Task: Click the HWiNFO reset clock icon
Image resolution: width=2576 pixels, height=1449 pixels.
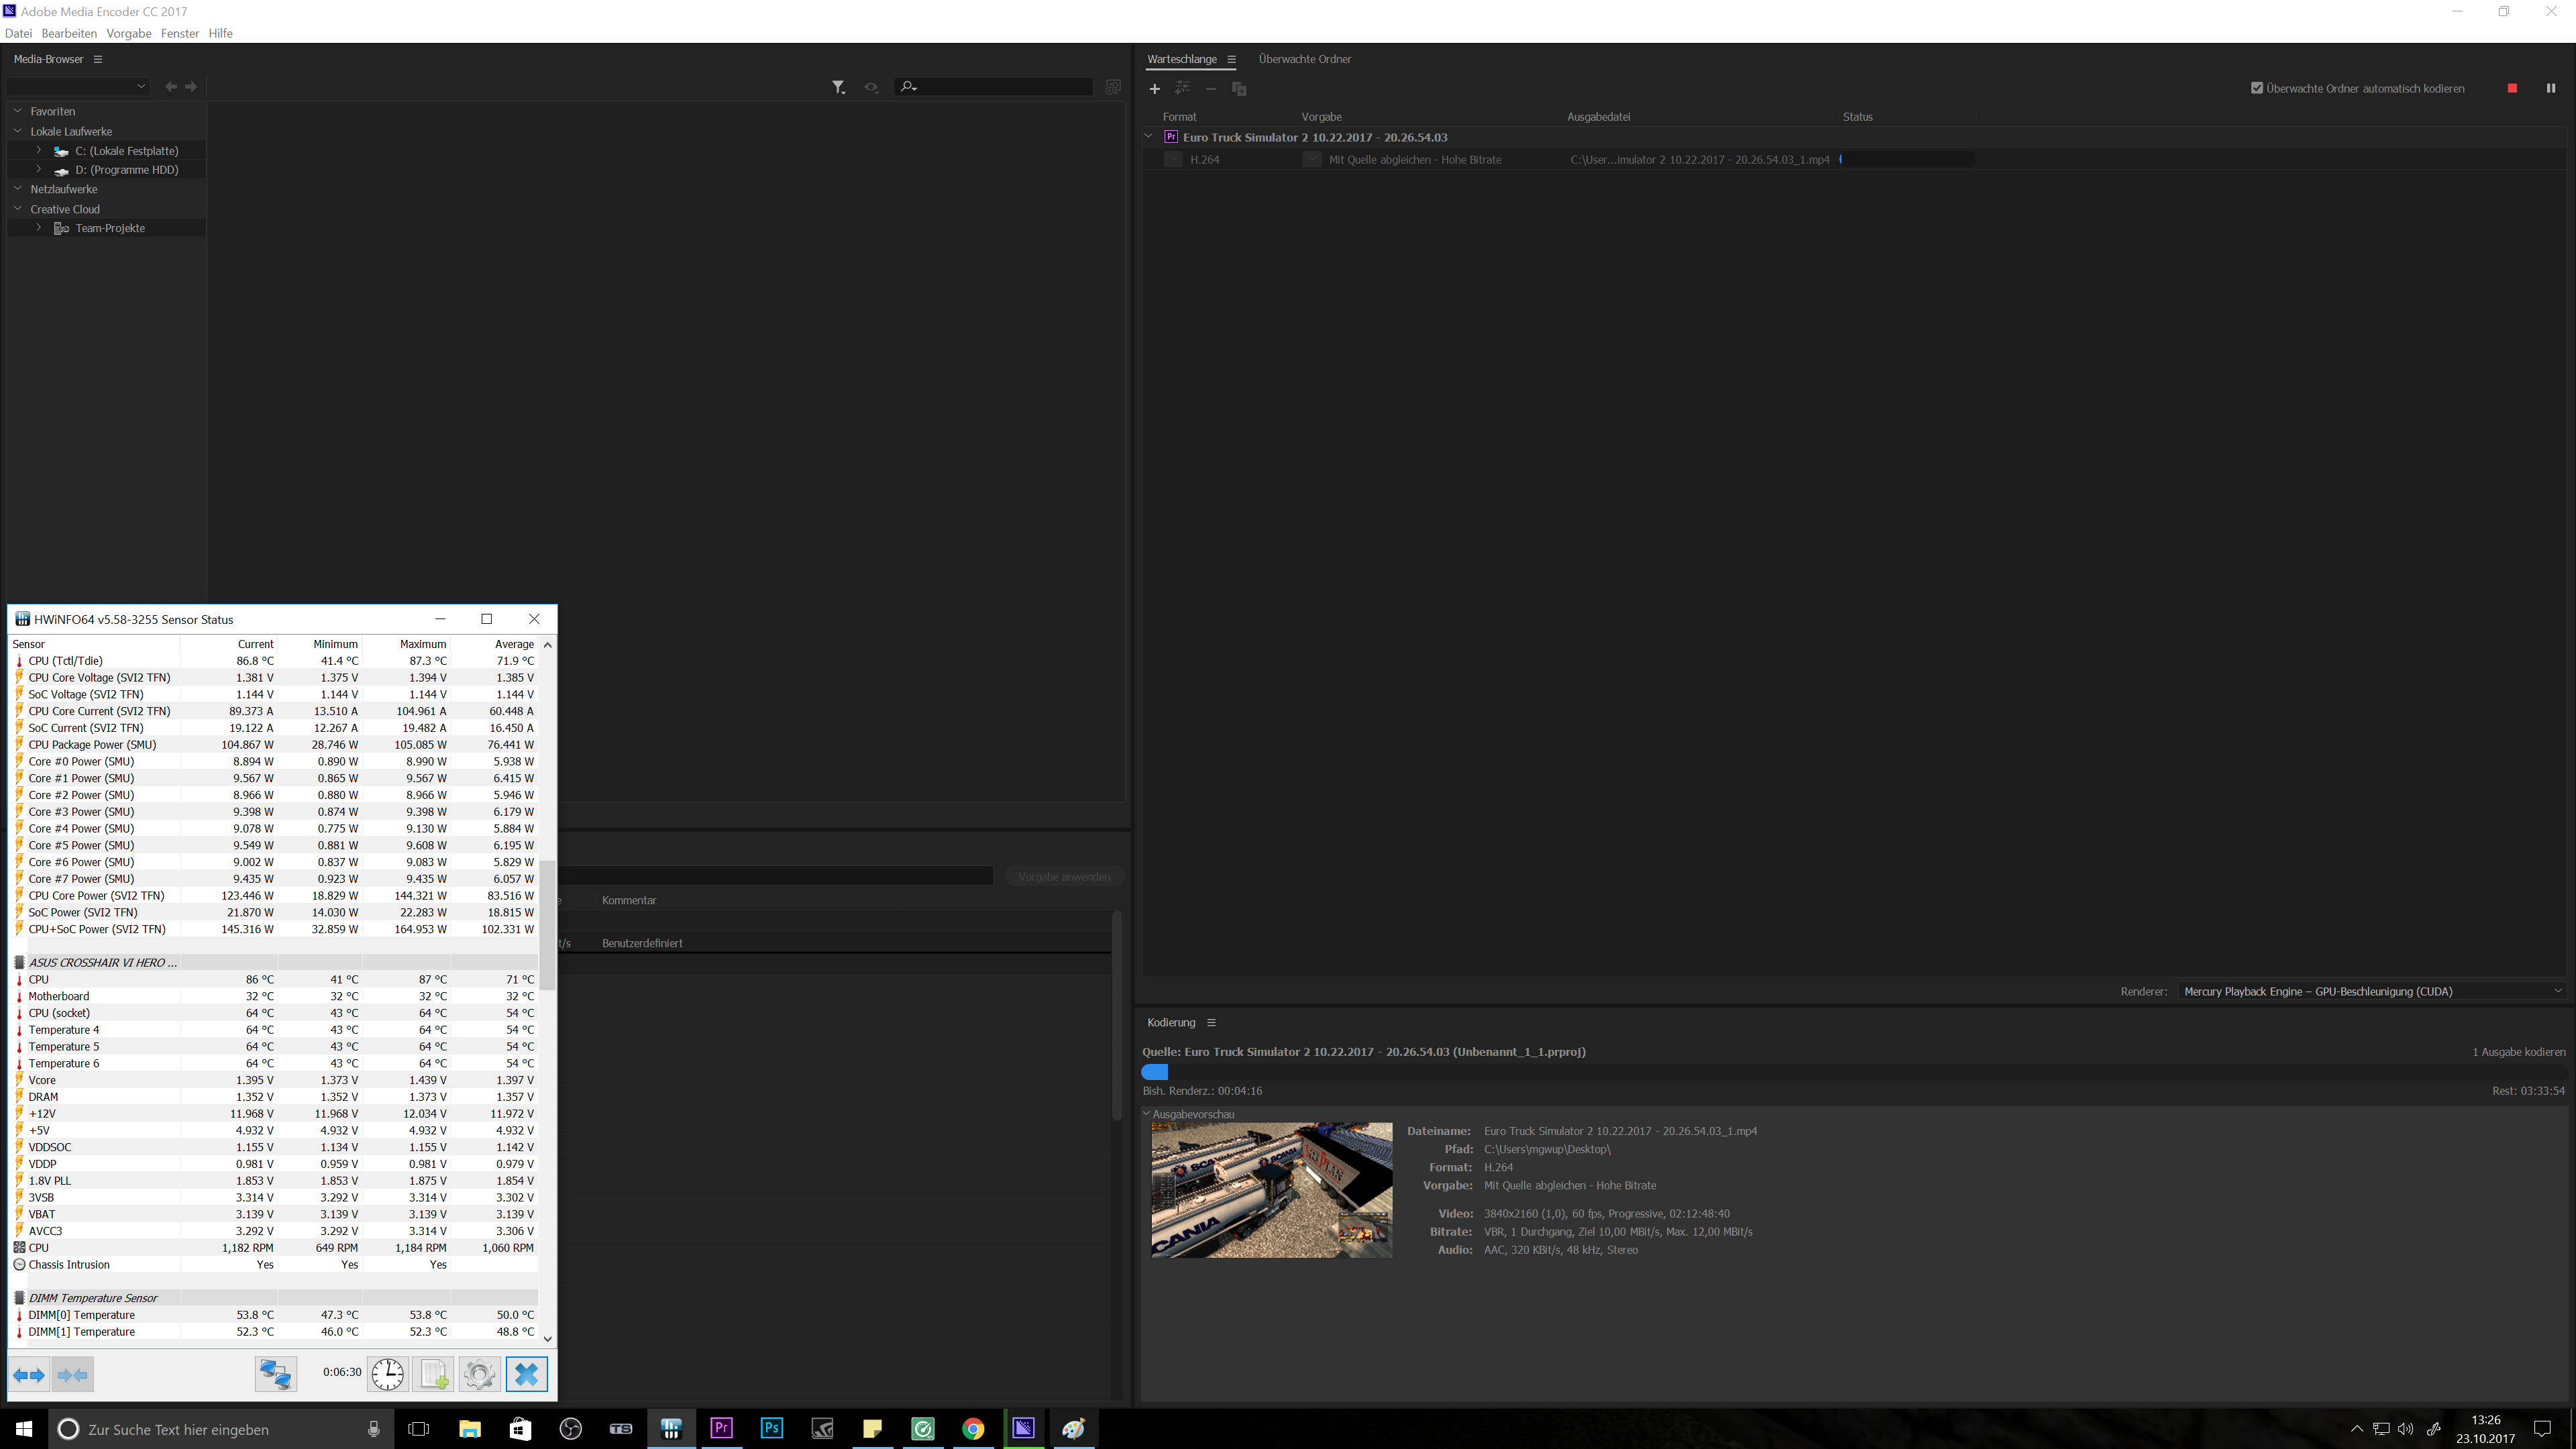Action: 387,1374
